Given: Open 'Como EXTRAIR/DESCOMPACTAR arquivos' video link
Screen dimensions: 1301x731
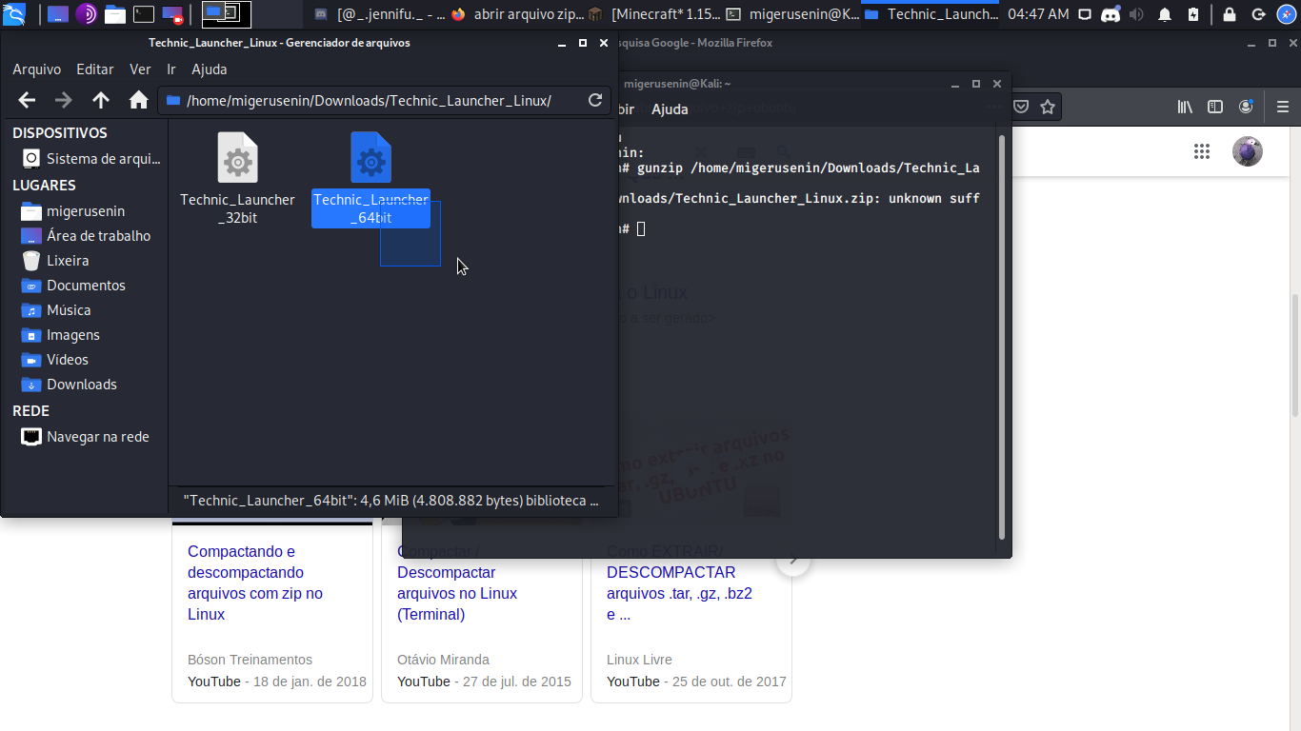Looking at the screenshot, I should [x=680, y=583].
